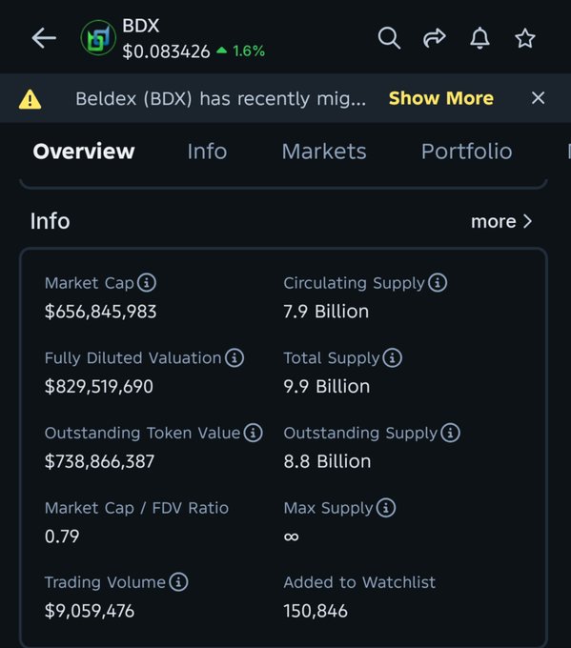Tap the BDX price $0.083426
Screen dimensions: 571x648
tap(166, 52)
